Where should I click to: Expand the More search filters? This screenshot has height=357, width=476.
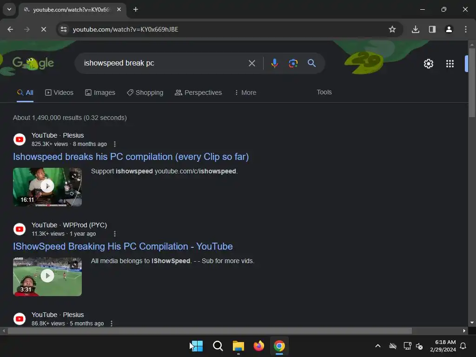245,93
